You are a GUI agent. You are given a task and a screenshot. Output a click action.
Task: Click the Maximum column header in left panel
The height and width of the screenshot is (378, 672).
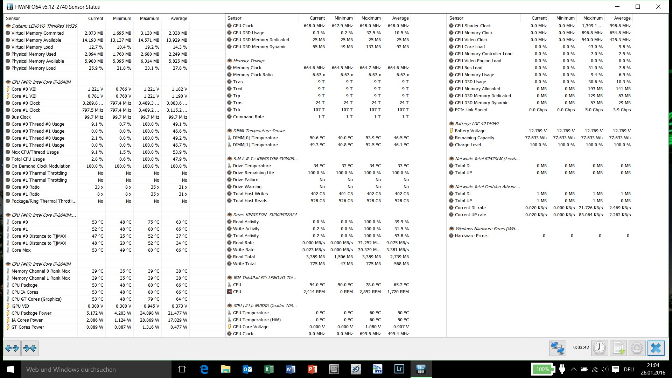[149, 18]
